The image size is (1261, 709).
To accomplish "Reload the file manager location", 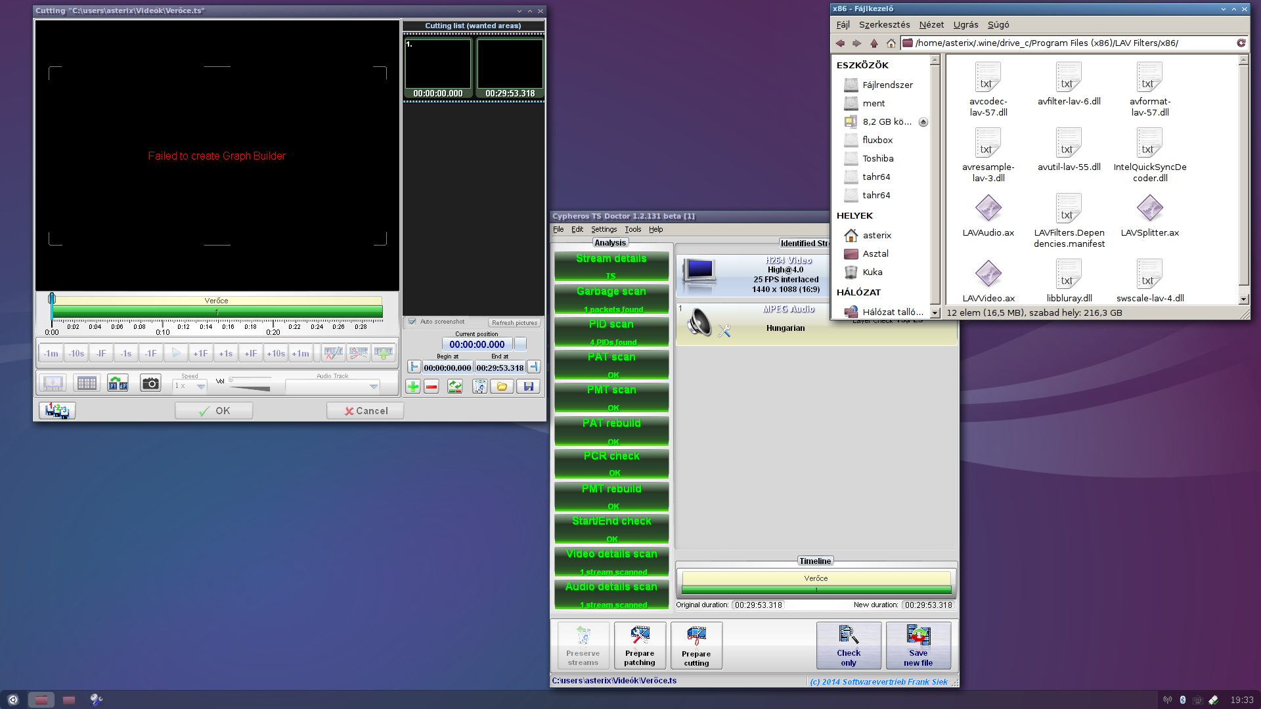I will (1241, 43).
